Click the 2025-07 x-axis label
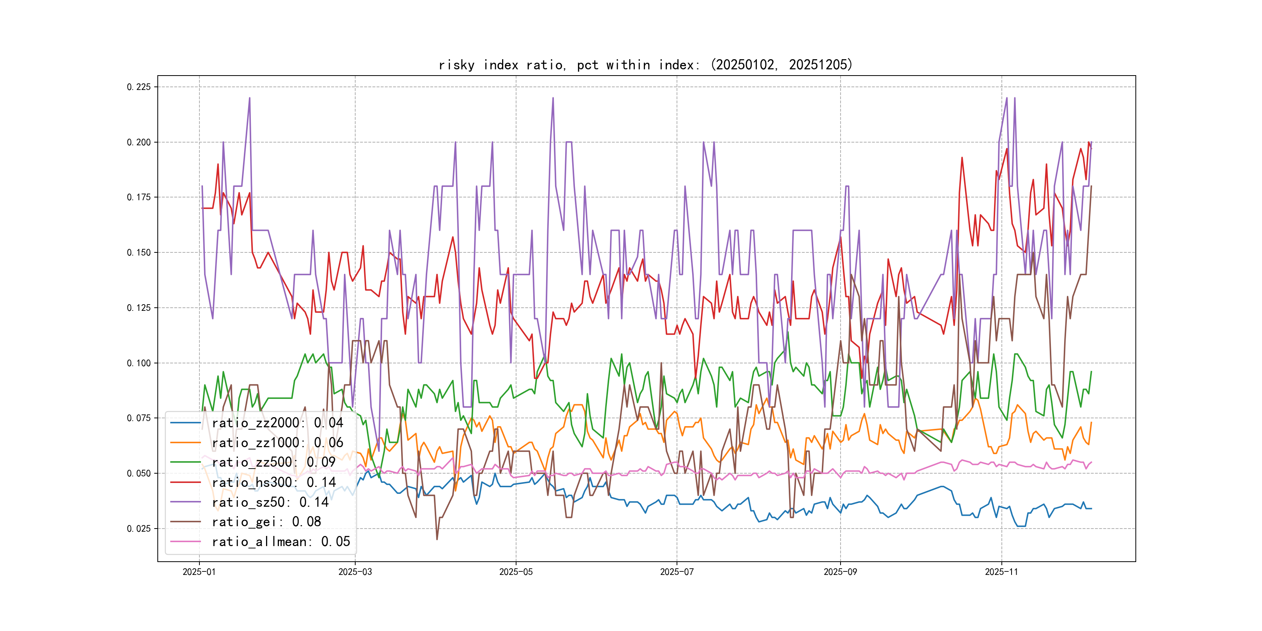This screenshot has height=631, width=1262. pos(677,572)
